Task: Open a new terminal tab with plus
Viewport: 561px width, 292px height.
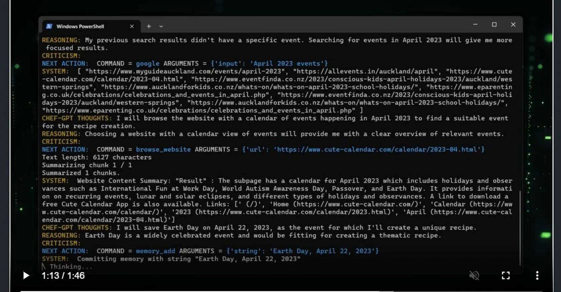Action: click(149, 26)
